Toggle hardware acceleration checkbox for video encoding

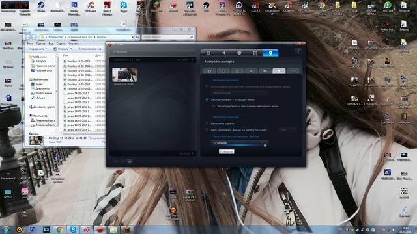tap(207, 86)
